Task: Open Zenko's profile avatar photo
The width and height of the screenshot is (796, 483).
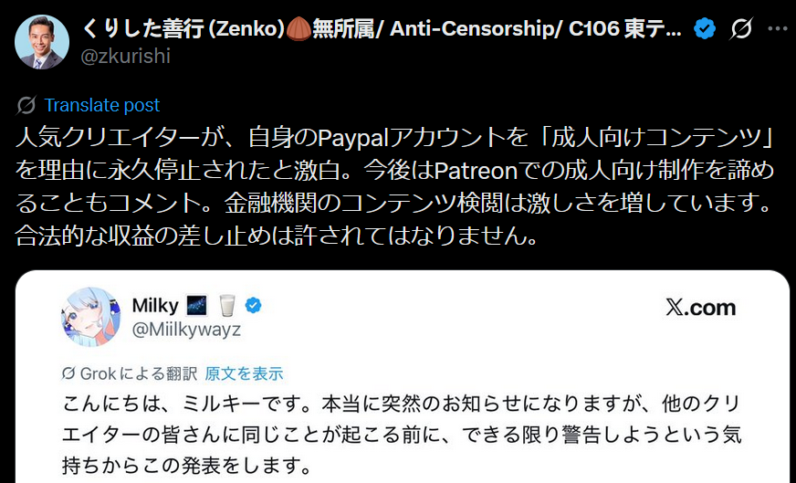Action: click(x=42, y=42)
